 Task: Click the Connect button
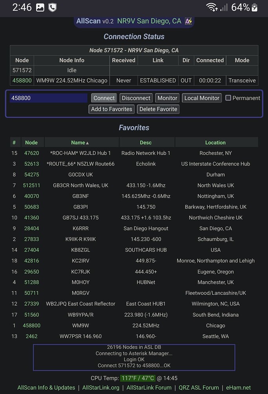[104, 98]
